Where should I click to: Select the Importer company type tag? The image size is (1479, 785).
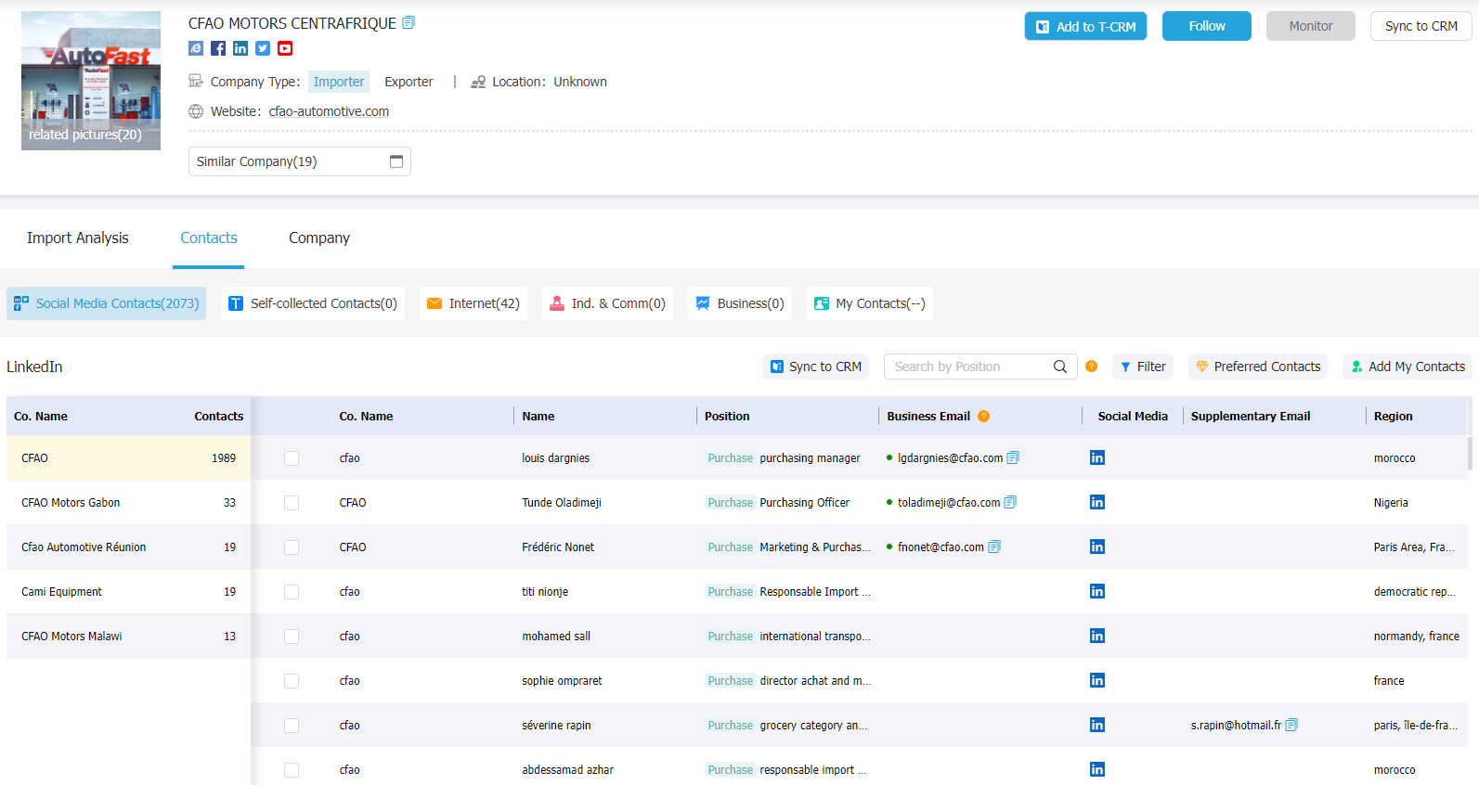click(339, 82)
